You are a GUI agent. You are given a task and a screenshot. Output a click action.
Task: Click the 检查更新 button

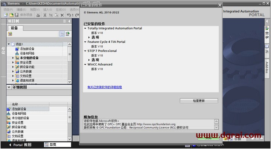click(199, 101)
